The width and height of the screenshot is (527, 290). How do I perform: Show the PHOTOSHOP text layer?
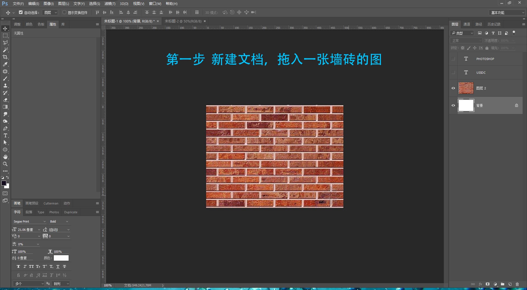click(453, 59)
